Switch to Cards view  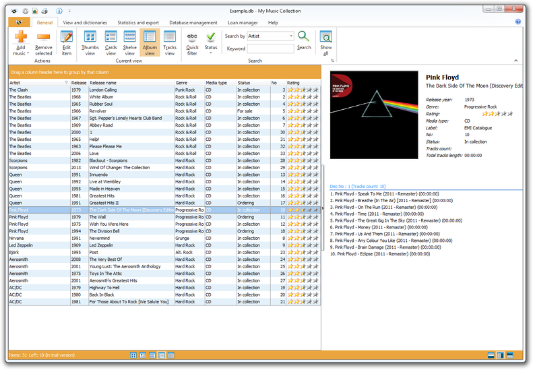point(111,42)
